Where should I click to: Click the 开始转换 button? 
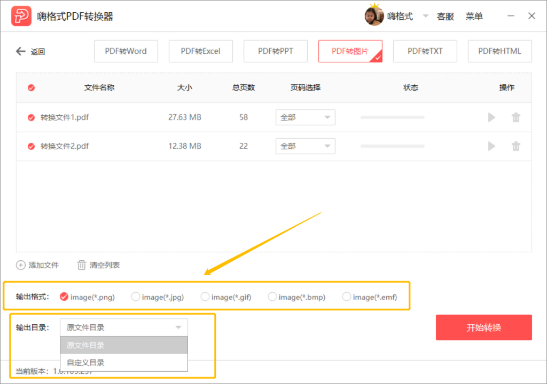(484, 327)
